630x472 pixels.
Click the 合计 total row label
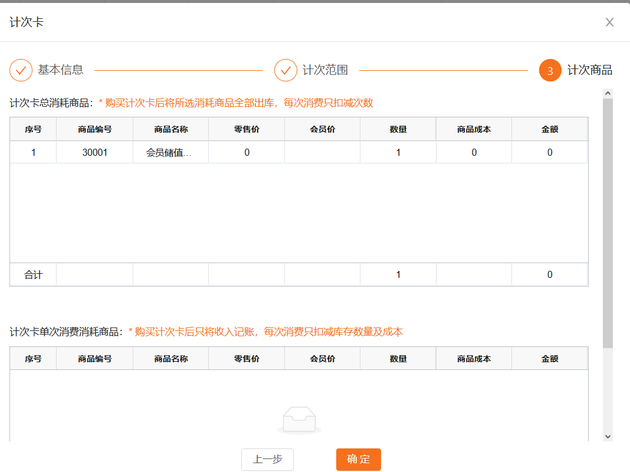(x=34, y=275)
